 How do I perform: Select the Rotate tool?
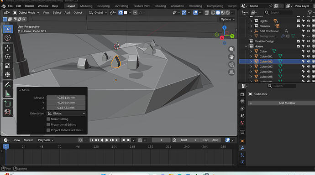click(8, 57)
